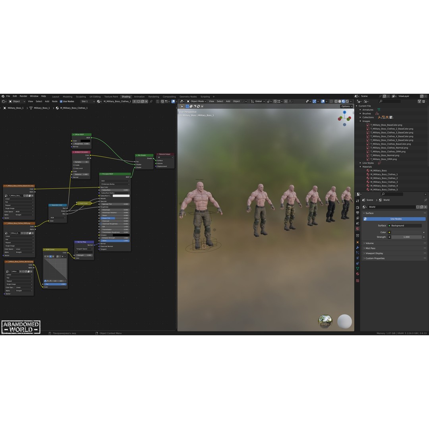Select Solid viewport shading mode
Viewport: 429px width, 429px height.
point(340,102)
